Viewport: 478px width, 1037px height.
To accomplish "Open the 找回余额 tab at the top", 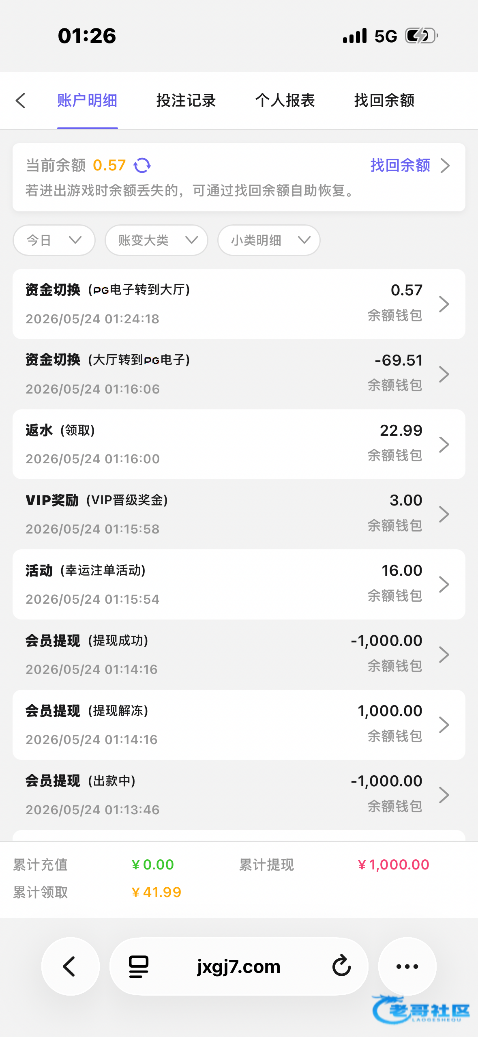I will [x=384, y=101].
